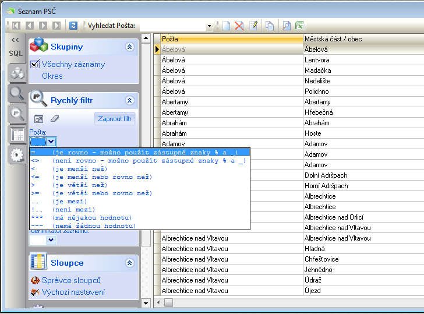Viewport: 424px width, 314px height.
Task: Open Vyhledat Pošta dropdown arrow
Action: (209, 26)
